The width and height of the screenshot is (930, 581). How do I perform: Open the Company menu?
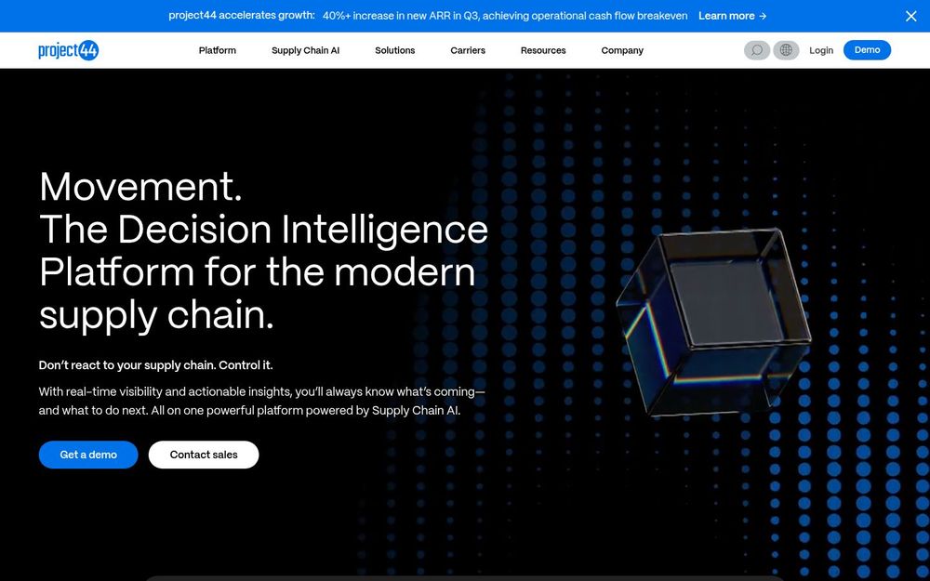(622, 50)
